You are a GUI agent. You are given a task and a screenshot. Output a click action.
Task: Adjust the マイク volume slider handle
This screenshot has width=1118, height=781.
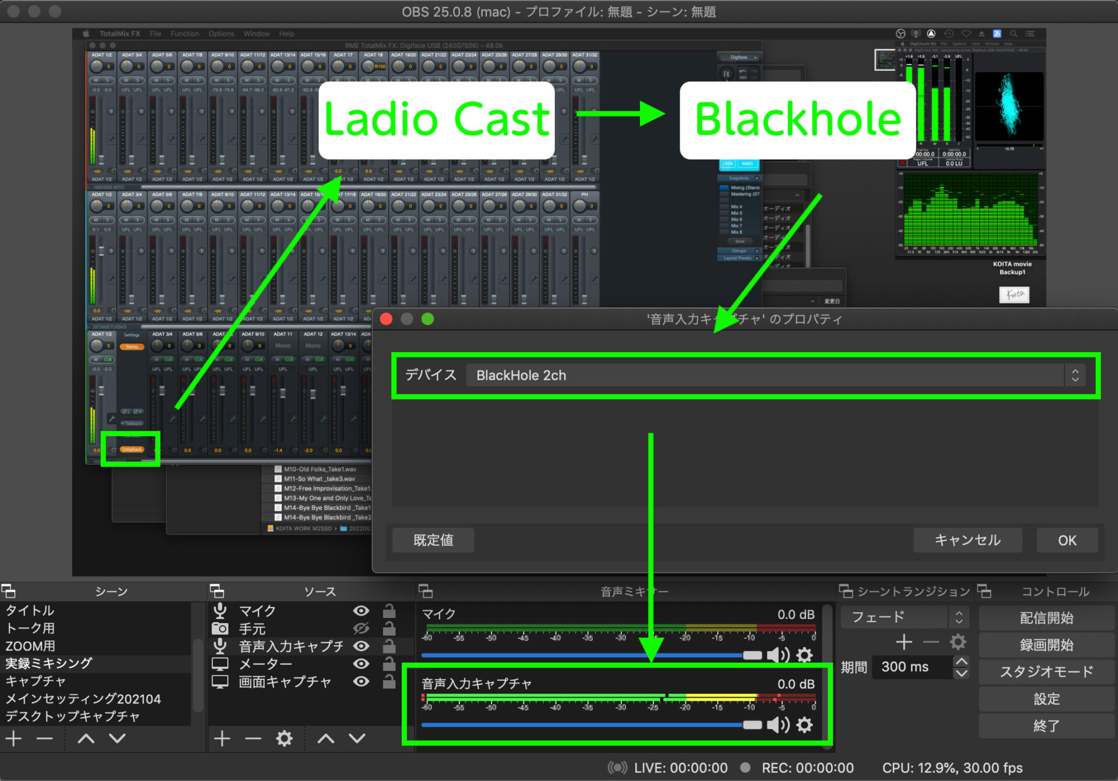752,655
